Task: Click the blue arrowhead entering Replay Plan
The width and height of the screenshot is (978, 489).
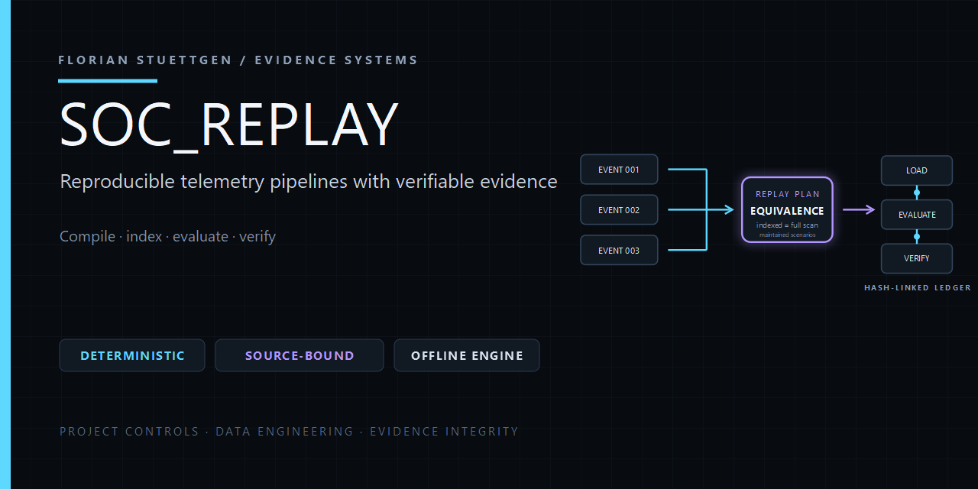Action: point(729,209)
